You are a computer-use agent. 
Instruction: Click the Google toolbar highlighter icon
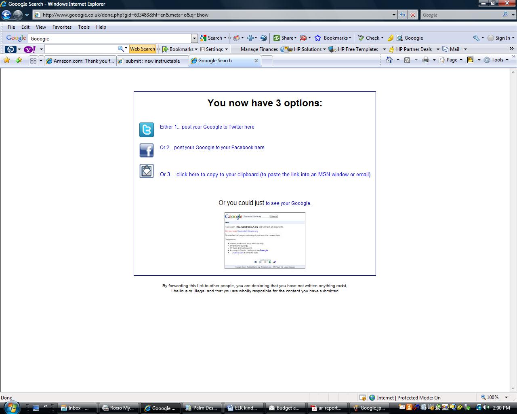(x=391, y=38)
